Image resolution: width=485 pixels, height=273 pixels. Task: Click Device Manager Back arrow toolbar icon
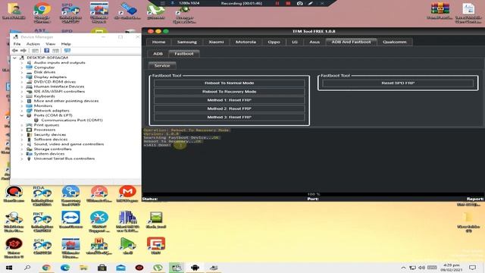[15, 51]
